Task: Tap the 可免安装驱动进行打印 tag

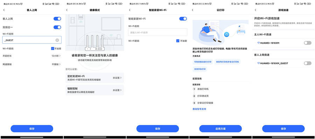Action: coord(203,62)
